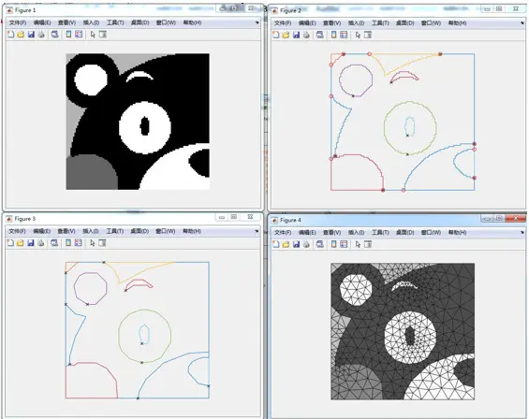Open 插入(I) menu in Figure 2

coord(357,23)
